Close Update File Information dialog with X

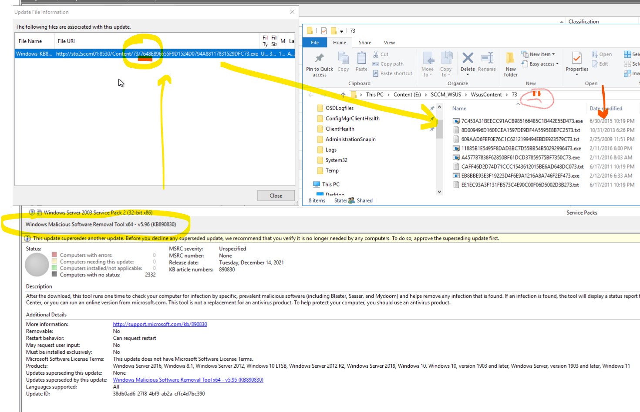coord(292,12)
